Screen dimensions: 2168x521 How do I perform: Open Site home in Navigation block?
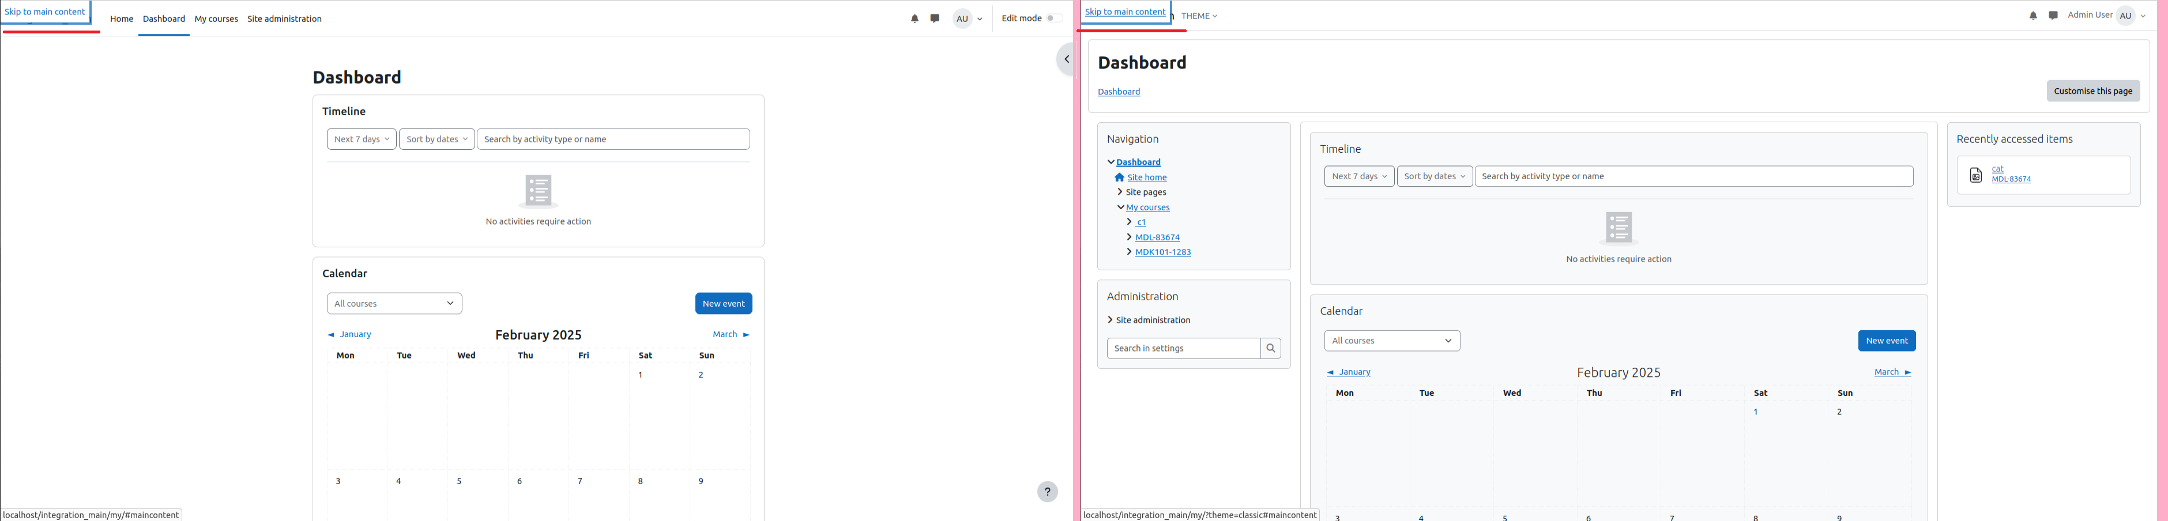pos(1146,178)
